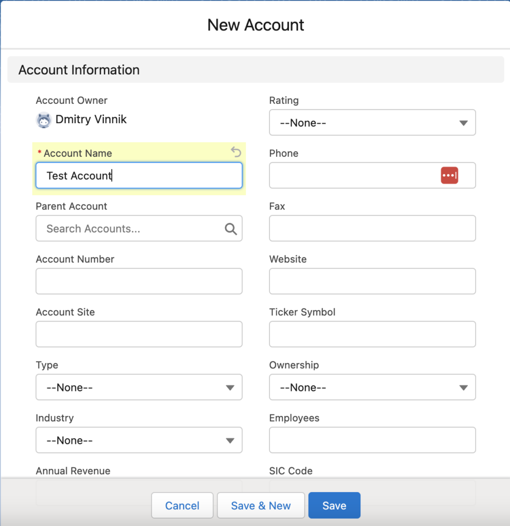Select the Fax input box
510x526 pixels.
pos(372,229)
